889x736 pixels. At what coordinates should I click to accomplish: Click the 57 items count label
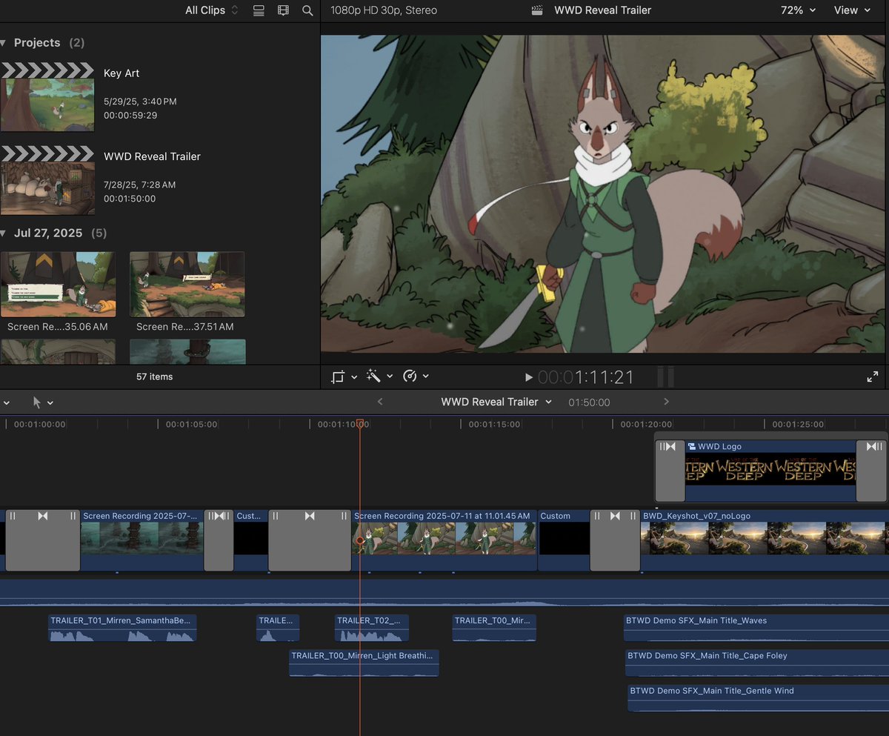154,377
